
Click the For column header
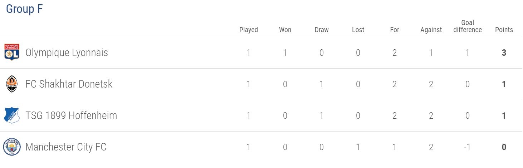[x=395, y=30]
